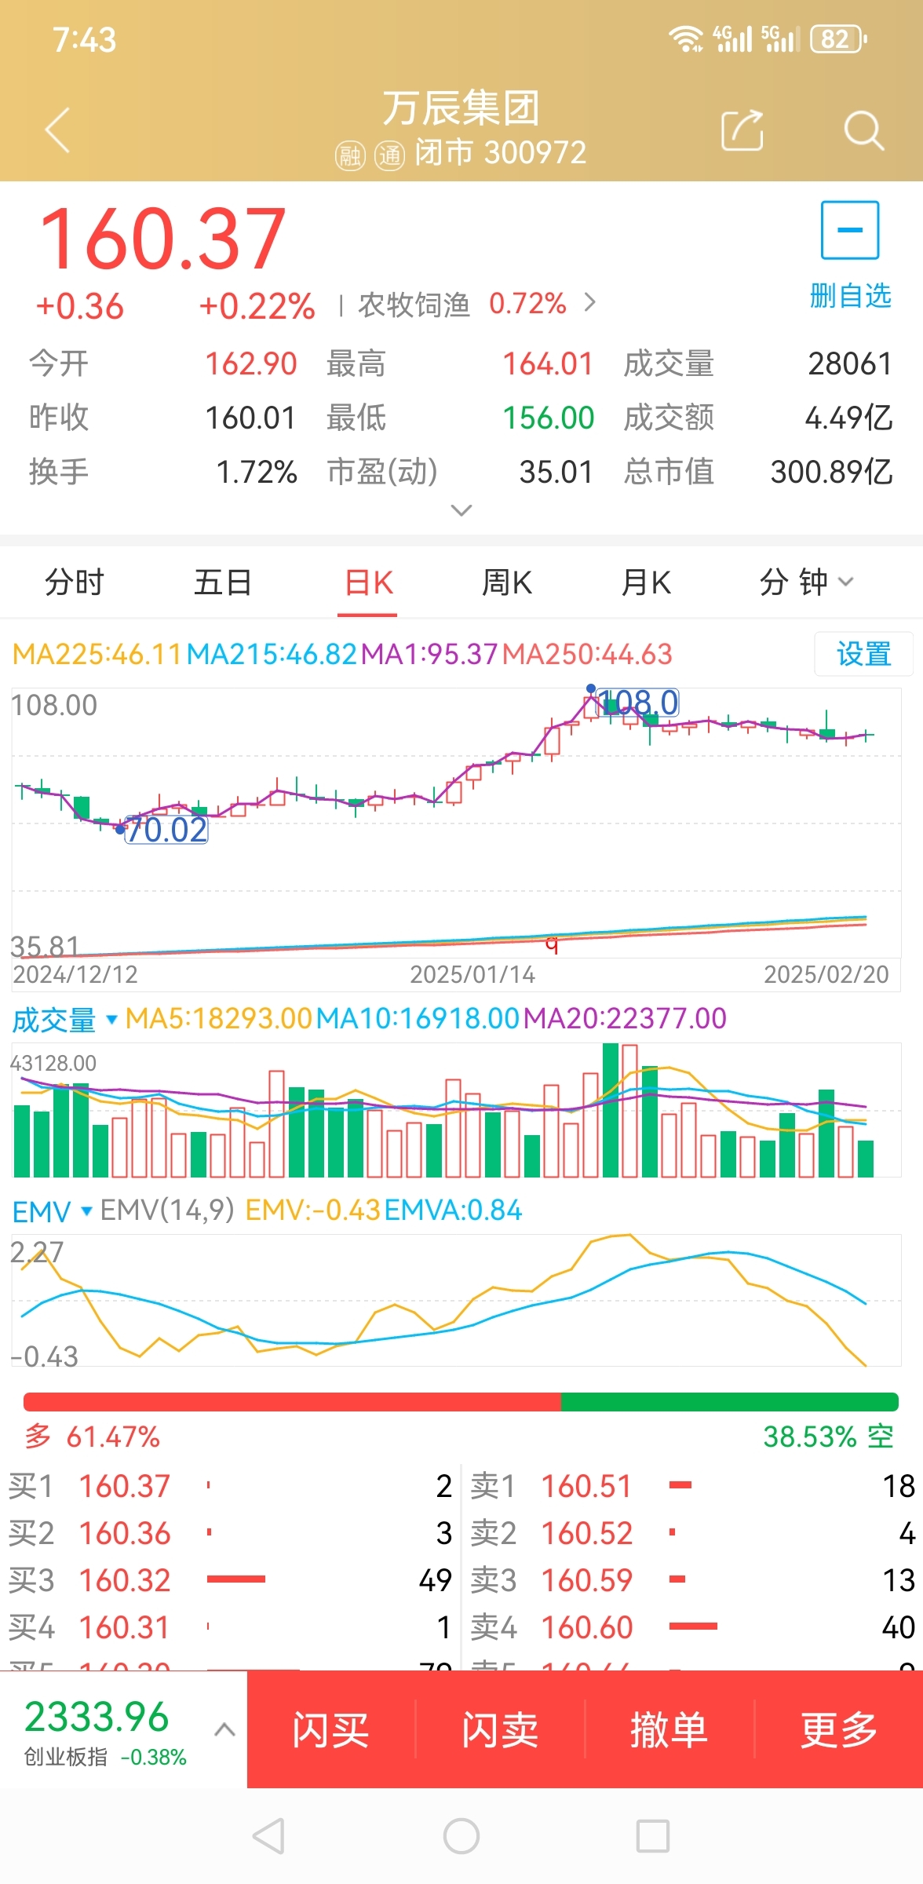Screen dimensions: 923x1884
Task: Tap the 融 margin badge icon
Action: coord(350,155)
